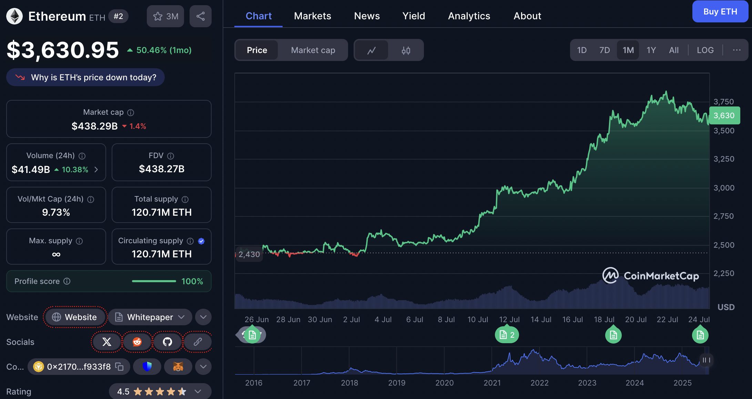Open the 24 Jul news event marker

tap(700, 334)
